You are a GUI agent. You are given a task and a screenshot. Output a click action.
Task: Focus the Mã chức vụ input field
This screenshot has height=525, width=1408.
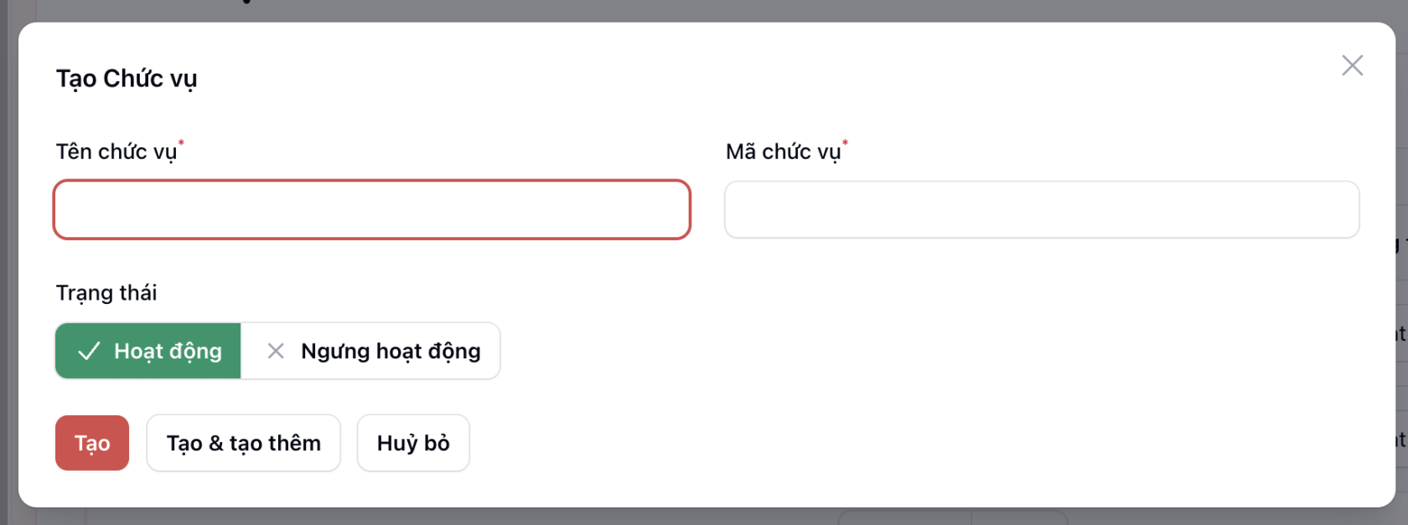point(1041,209)
